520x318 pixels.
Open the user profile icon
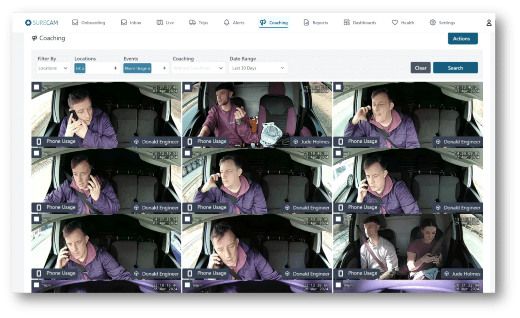pyautogui.click(x=489, y=23)
